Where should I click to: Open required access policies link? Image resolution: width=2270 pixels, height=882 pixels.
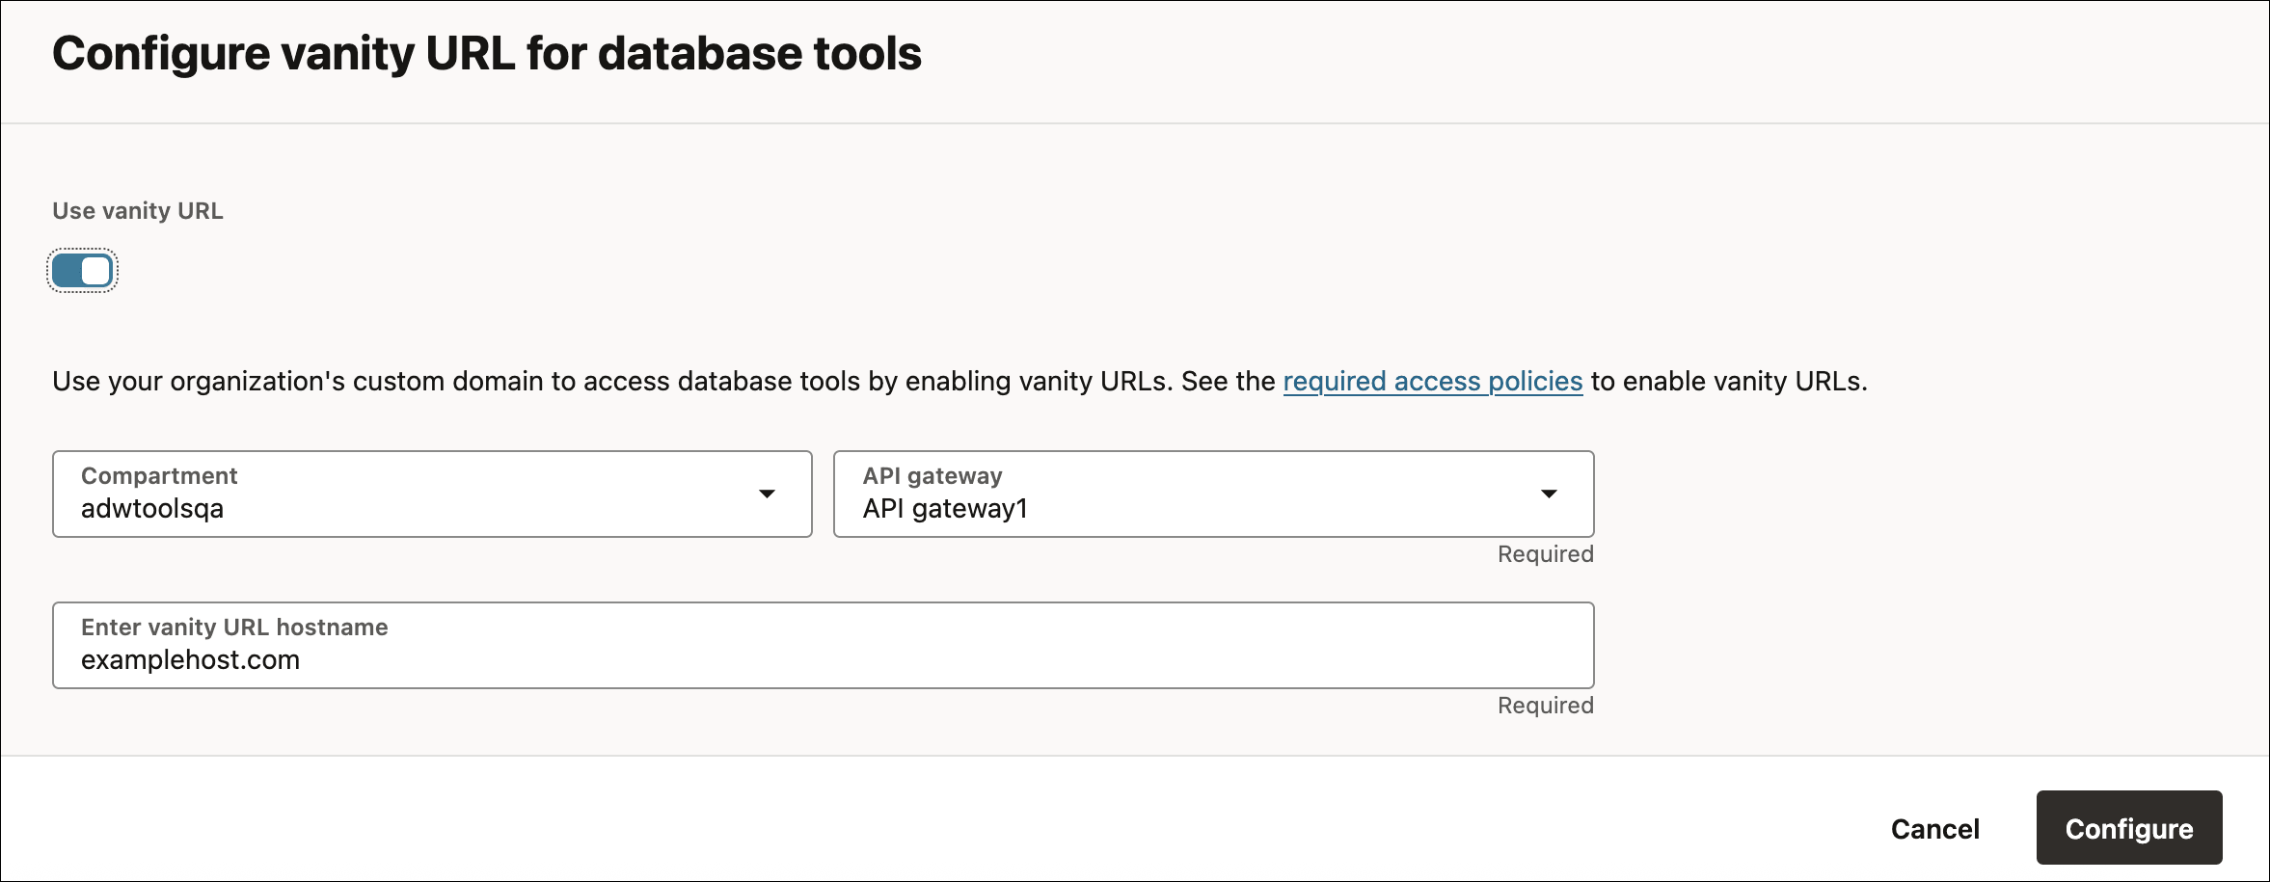1431,381
